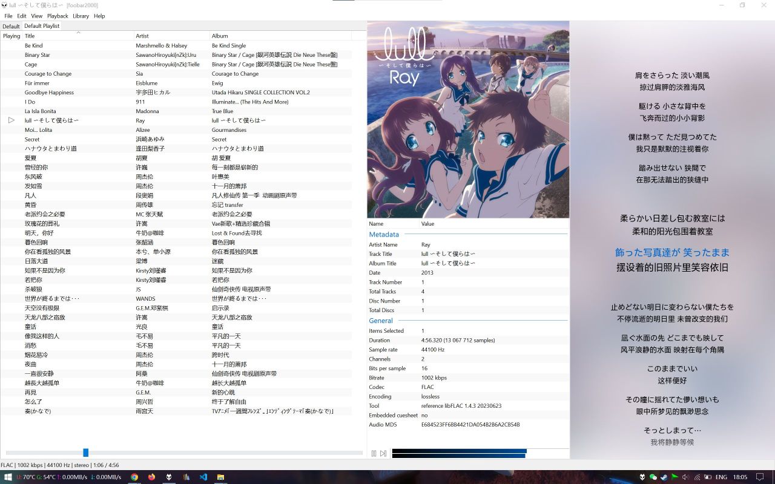Click the Artist Name value Ray
Image resolution: width=775 pixels, height=484 pixels.
point(426,245)
